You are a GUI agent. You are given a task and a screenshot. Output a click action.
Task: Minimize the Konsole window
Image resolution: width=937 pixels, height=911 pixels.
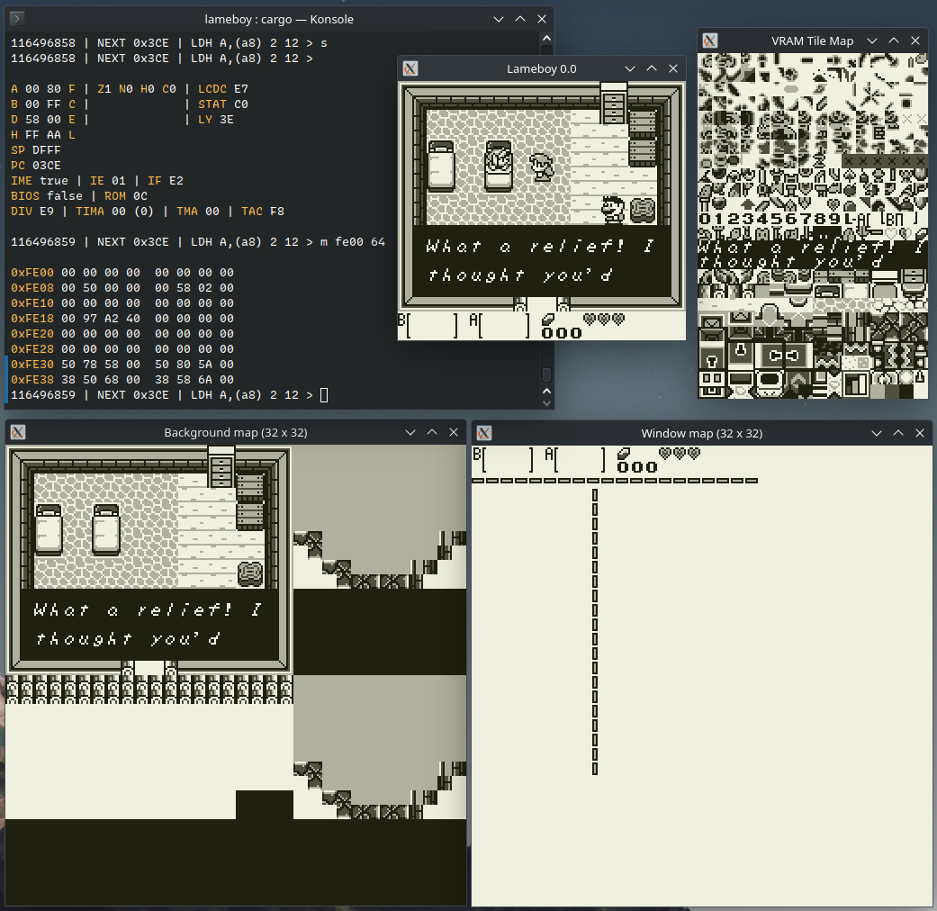[499, 19]
